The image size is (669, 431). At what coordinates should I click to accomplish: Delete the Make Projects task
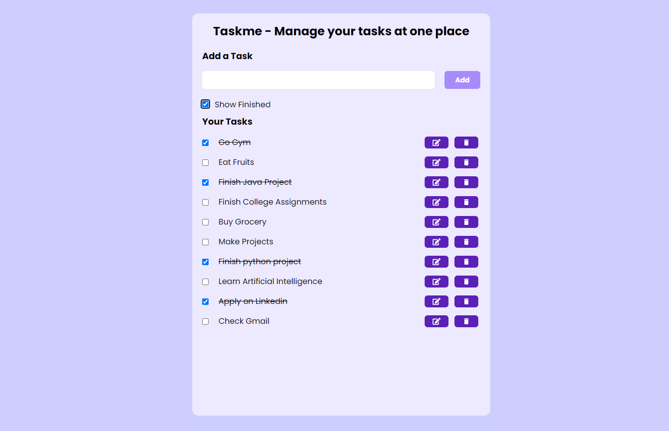coord(466,242)
